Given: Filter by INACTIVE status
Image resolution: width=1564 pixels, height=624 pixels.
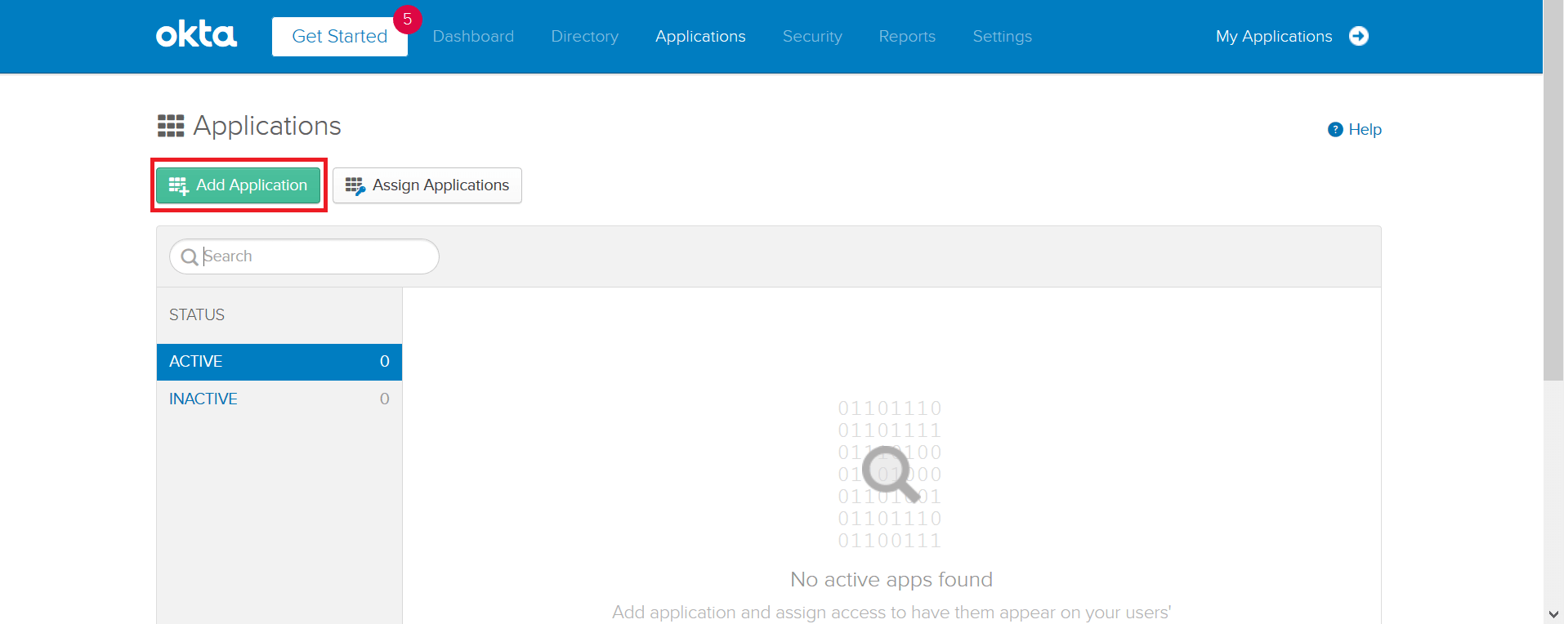Looking at the screenshot, I should coord(279,399).
